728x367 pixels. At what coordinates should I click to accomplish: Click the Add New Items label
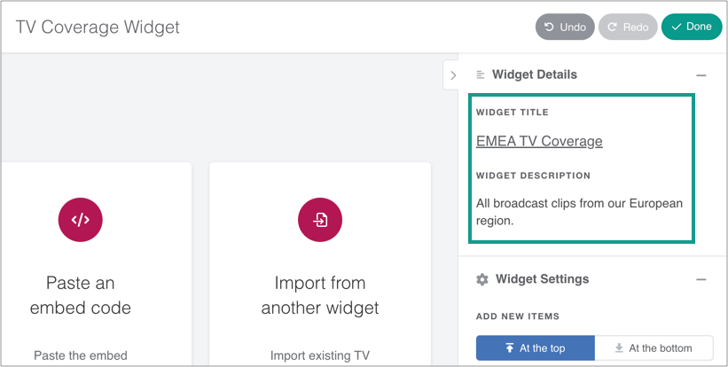[518, 316]
